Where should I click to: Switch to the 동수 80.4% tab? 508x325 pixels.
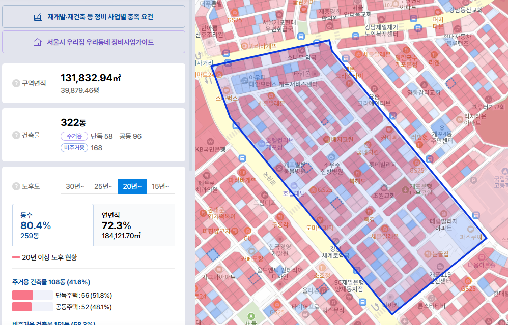53,225
